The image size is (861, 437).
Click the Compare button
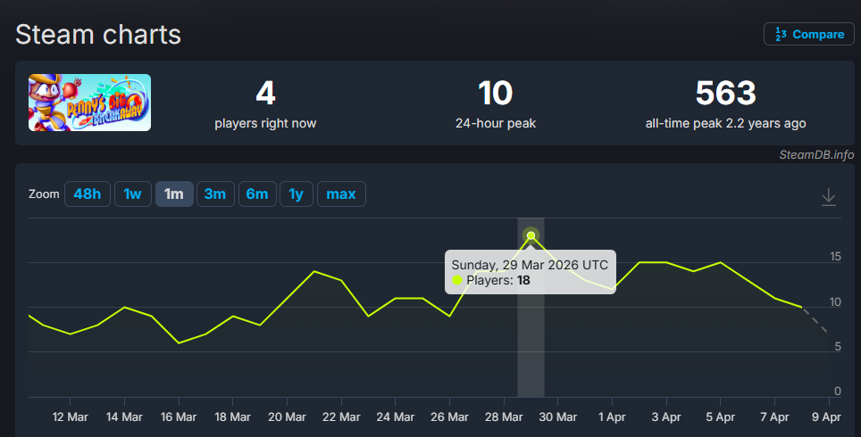click(809, 34)
